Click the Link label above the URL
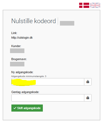 (14, 33)
